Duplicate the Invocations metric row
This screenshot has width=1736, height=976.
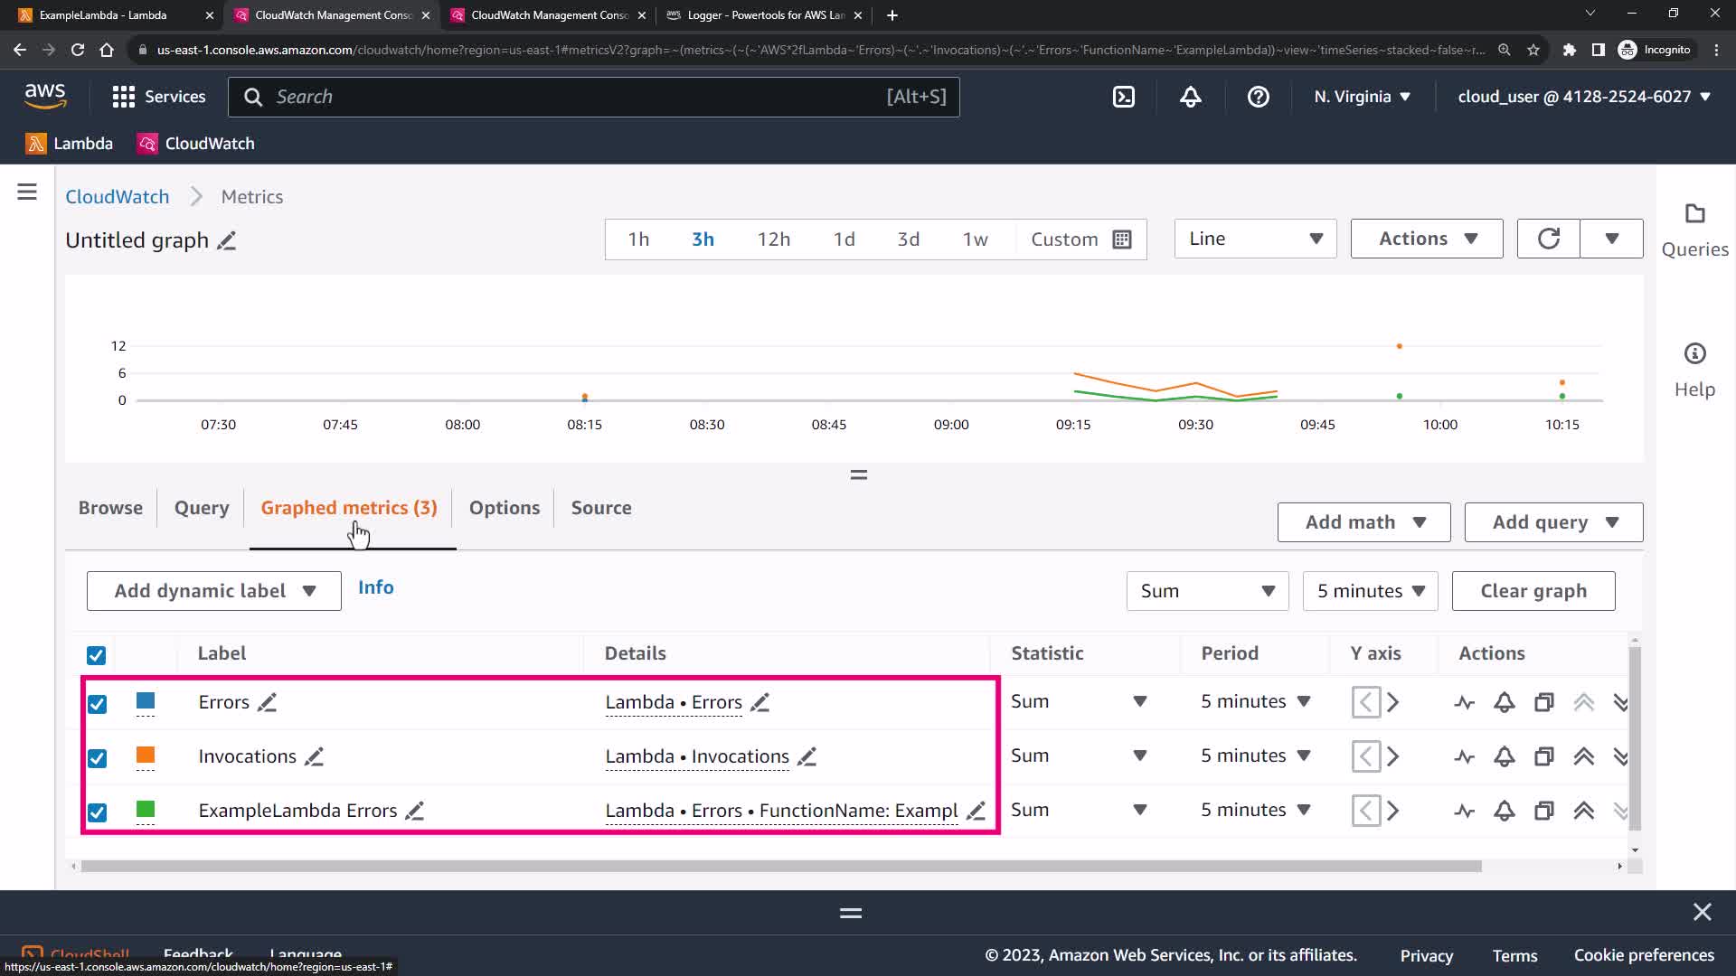1543,756
